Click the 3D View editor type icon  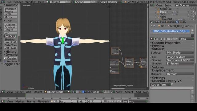(3, 92)
